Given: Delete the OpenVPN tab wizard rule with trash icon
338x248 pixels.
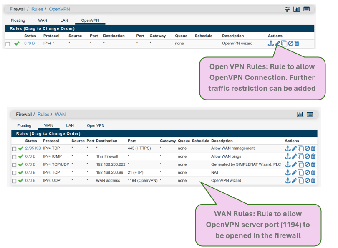Looking at the screenshot, I should coord(297,43).
